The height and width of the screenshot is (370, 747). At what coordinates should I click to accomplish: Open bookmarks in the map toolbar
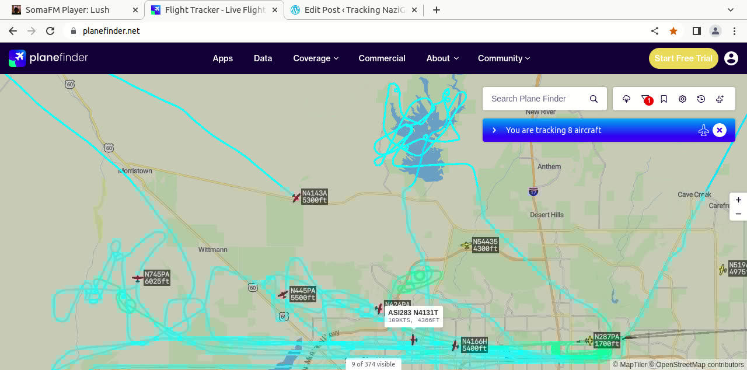pyautogui.click(x=664, y=99)
